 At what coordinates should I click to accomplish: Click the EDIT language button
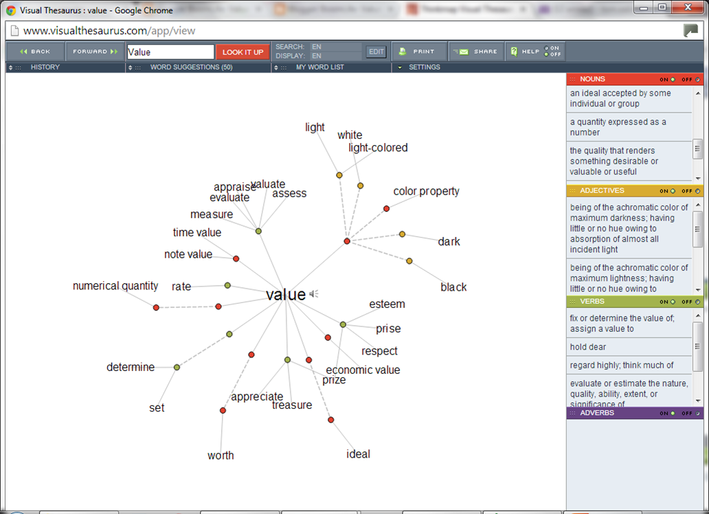(x=376, y=52)
